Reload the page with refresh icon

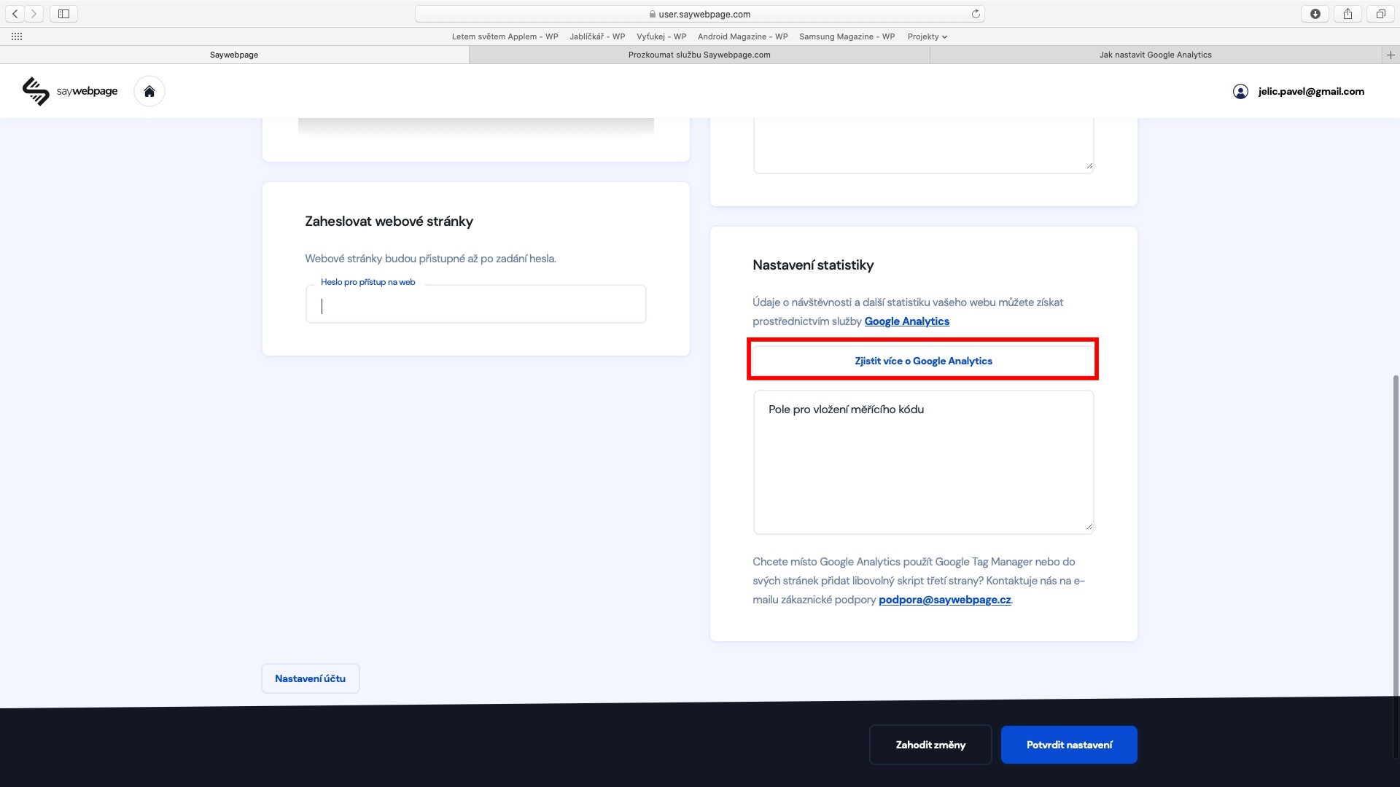point(976,14)
